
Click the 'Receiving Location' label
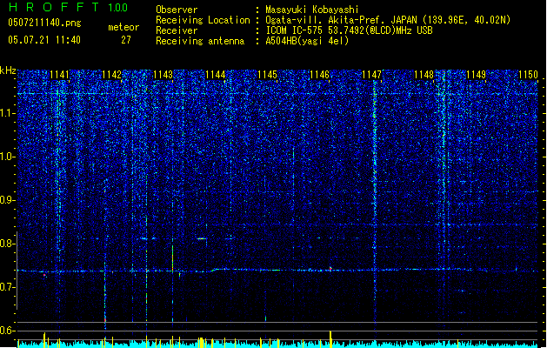click(x=203, y=20)
